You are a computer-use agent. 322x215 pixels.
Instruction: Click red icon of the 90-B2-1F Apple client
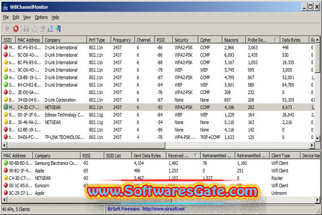(x=6, y=170)
